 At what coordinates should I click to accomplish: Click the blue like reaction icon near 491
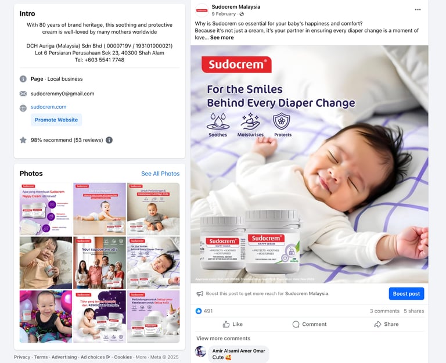(x=199, y=311)
